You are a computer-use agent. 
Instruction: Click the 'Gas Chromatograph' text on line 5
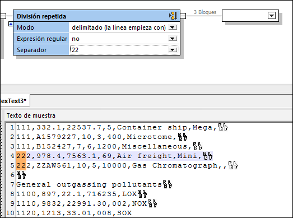[175, 166]
